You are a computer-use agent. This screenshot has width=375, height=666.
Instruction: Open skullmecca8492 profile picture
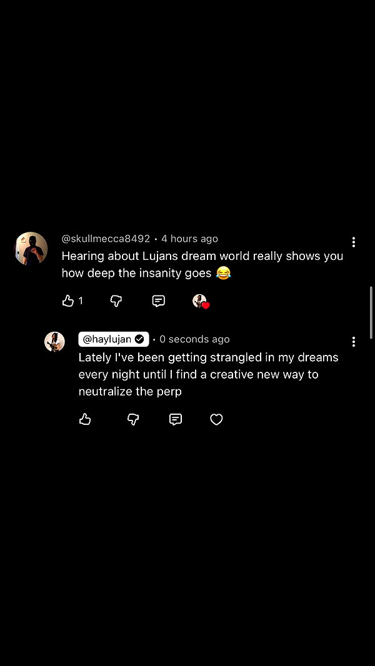(31, 249)
